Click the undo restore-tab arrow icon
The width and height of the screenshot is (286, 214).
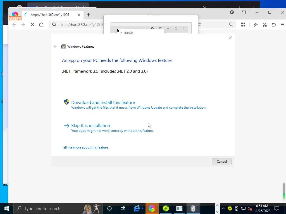[274, 25]
